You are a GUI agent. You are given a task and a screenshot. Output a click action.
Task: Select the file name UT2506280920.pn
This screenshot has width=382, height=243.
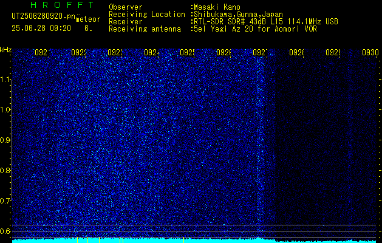tap(43, 16)
